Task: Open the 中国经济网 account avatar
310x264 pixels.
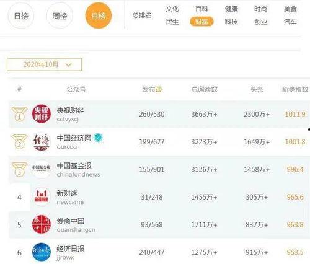Action: [x=42, y=141]
